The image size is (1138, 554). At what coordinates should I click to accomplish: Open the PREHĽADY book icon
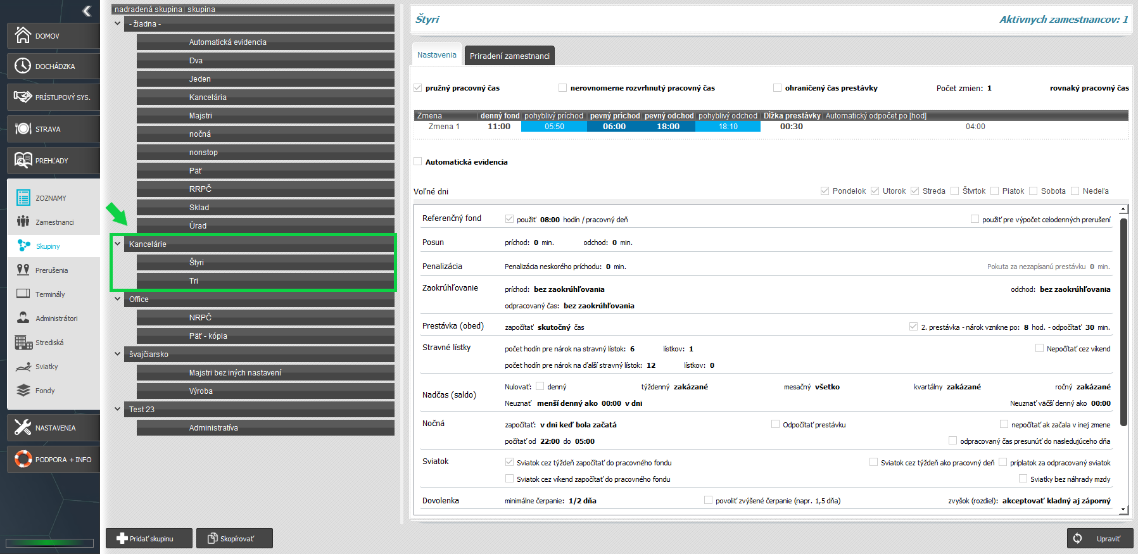(23, 160)
